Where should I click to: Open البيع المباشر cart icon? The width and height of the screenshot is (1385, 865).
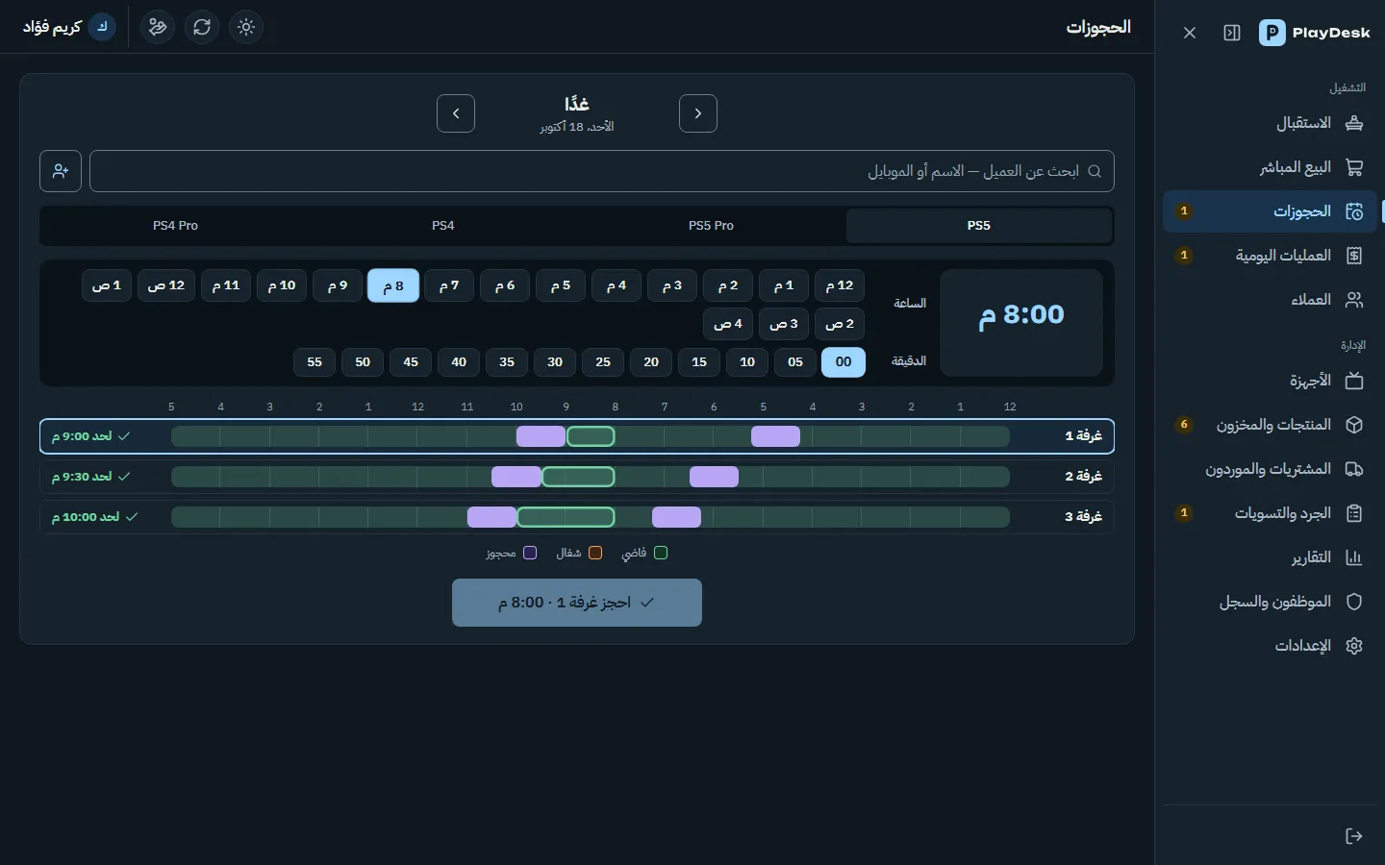click(x=1354, y=167)
